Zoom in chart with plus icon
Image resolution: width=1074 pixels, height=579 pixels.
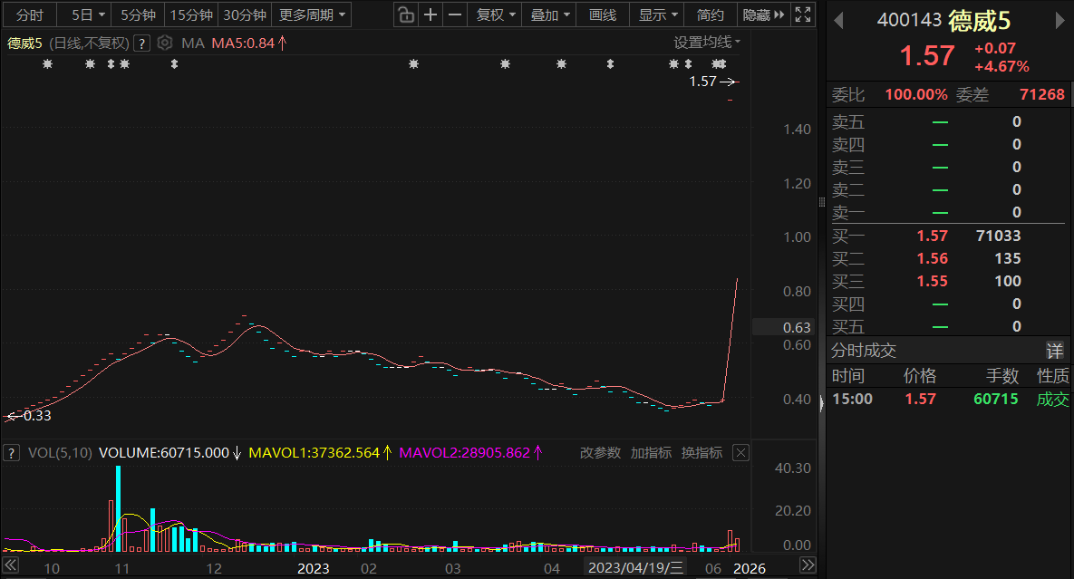click(431, 14)
